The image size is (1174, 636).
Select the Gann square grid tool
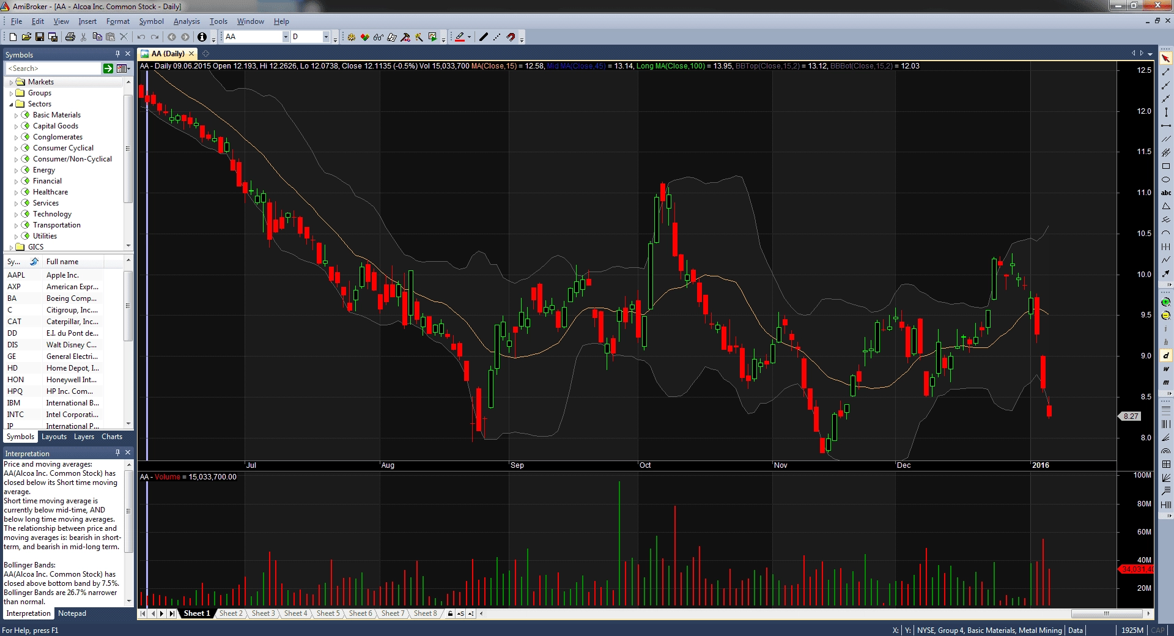pos(1166,465)
